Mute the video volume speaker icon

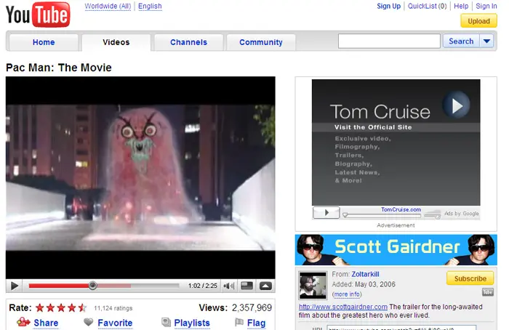coord(229,286)
